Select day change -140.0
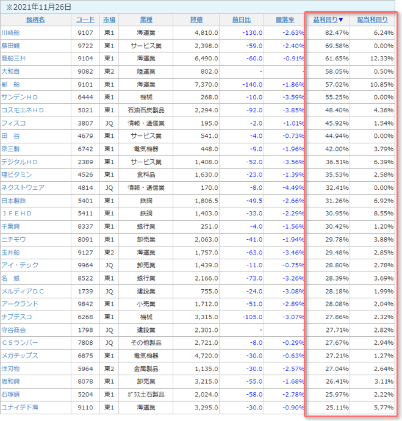Screen dimensions: 402x421 (x=253, y=85)
